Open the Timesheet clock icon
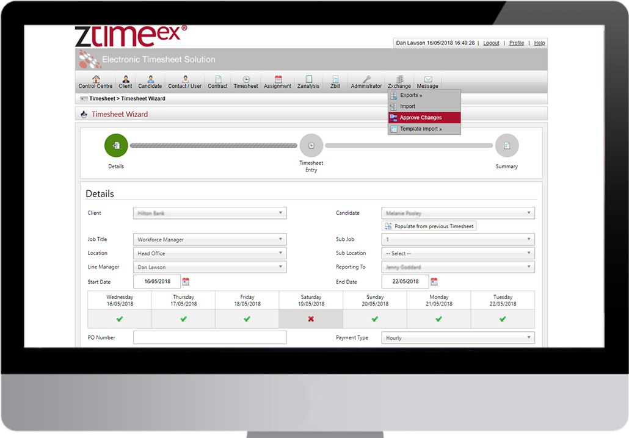Screen dimensions: 629x438 (x=245, y=79)
